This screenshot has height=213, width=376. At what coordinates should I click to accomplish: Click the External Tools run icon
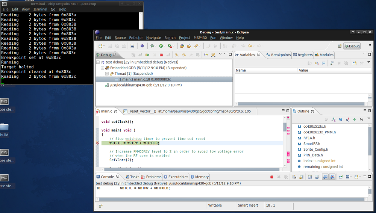click(170, 46)
